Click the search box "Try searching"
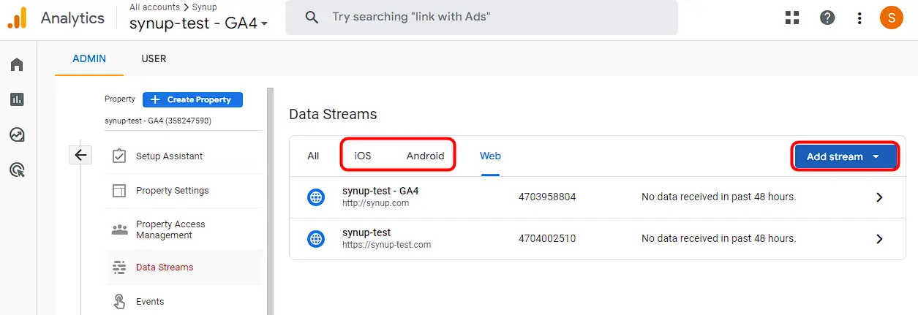Viewport: 918px width, 315px height. (481, 17)
